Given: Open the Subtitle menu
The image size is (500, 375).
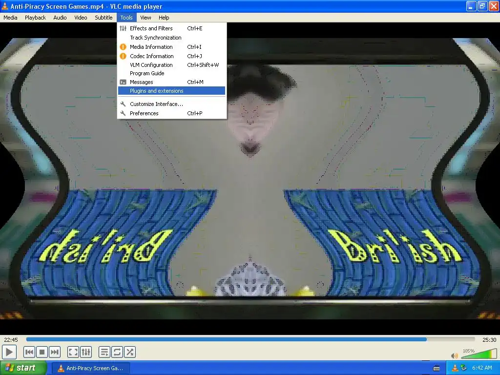Looking at the screenshot, I should coord(104,18).
